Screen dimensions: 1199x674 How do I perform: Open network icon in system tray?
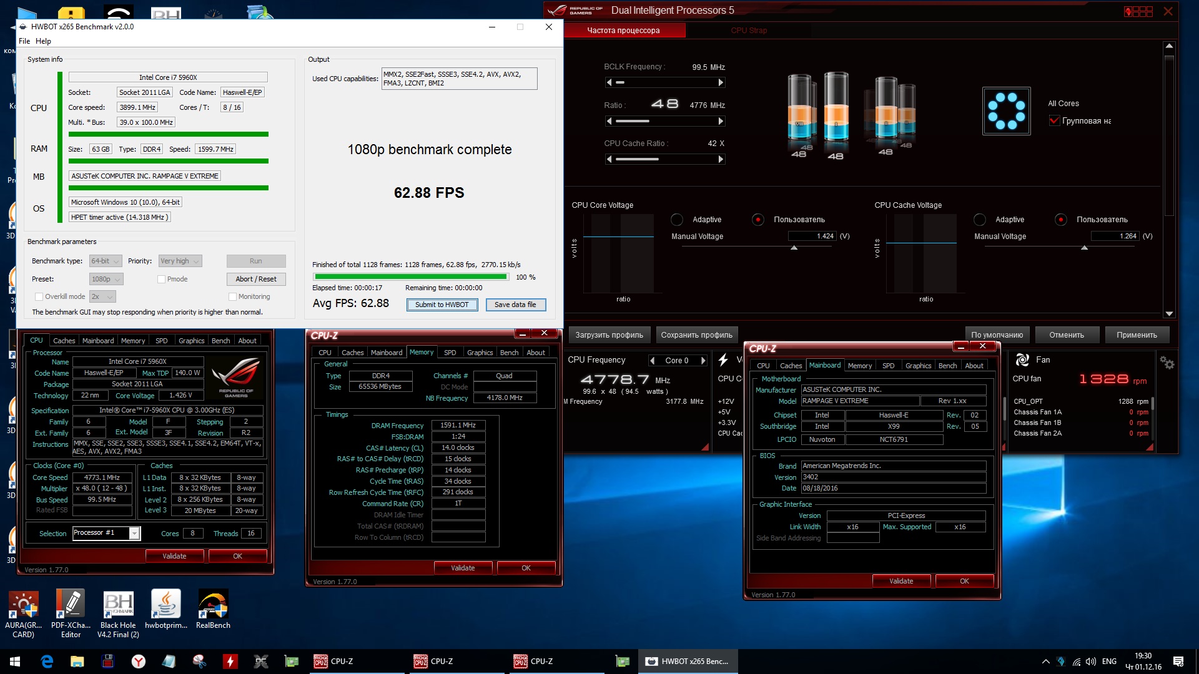(1077, 662)
